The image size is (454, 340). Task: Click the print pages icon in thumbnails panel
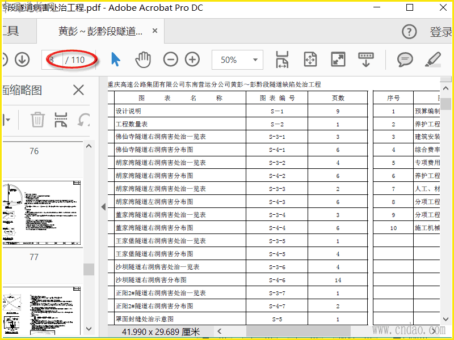click(61, 120)
